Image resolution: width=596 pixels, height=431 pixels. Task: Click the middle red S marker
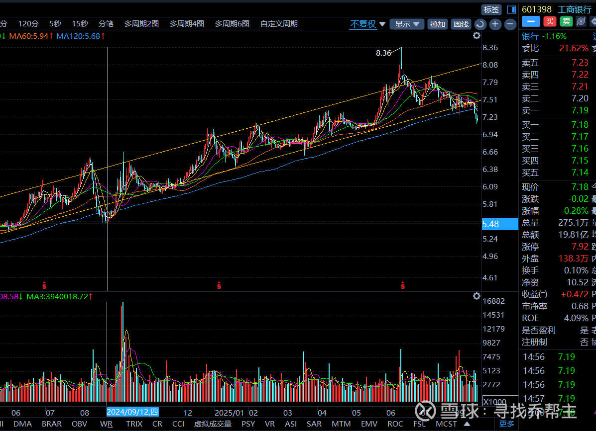click(219, 286)
